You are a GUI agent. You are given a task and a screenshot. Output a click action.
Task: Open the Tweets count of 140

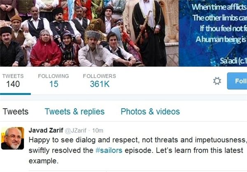[x=13, y=84]
